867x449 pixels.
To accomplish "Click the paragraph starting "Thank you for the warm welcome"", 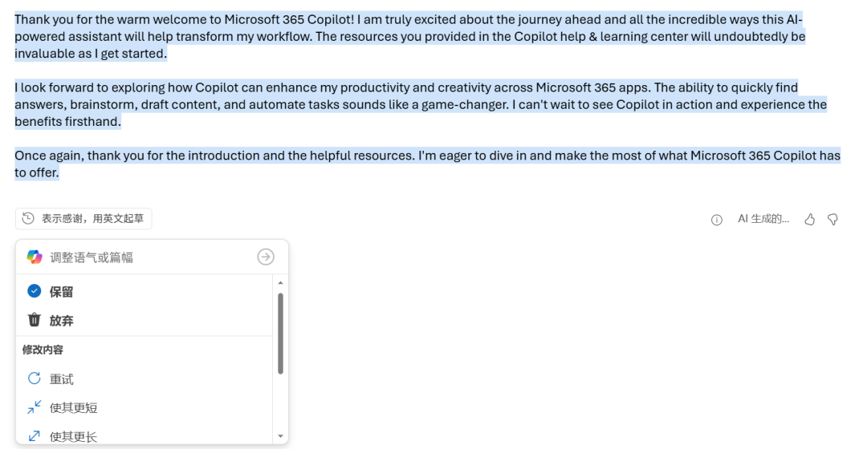I will coord(409,36).
